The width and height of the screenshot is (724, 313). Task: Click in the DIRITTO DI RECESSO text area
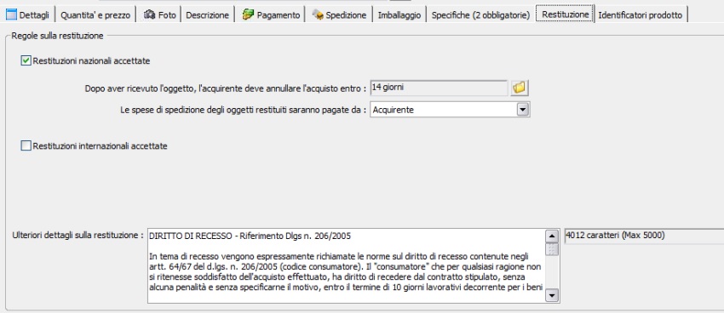[347, 265]
